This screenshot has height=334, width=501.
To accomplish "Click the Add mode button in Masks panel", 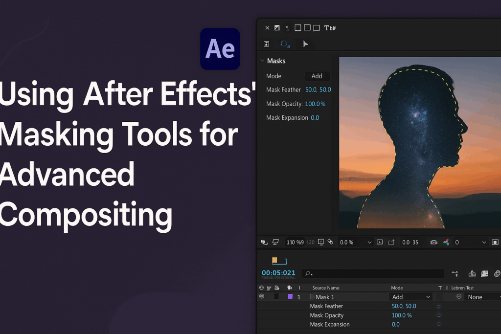I will [317, 76].
